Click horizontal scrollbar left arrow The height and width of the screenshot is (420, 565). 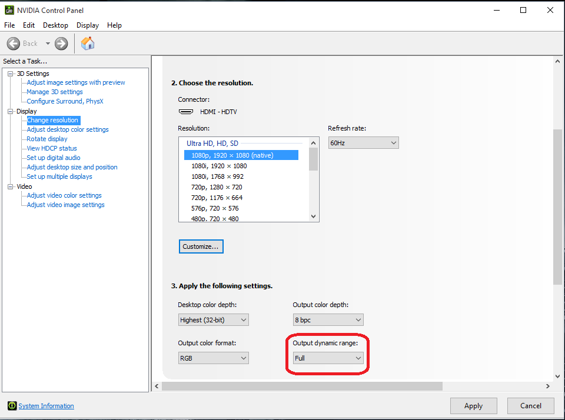(157, 386)
